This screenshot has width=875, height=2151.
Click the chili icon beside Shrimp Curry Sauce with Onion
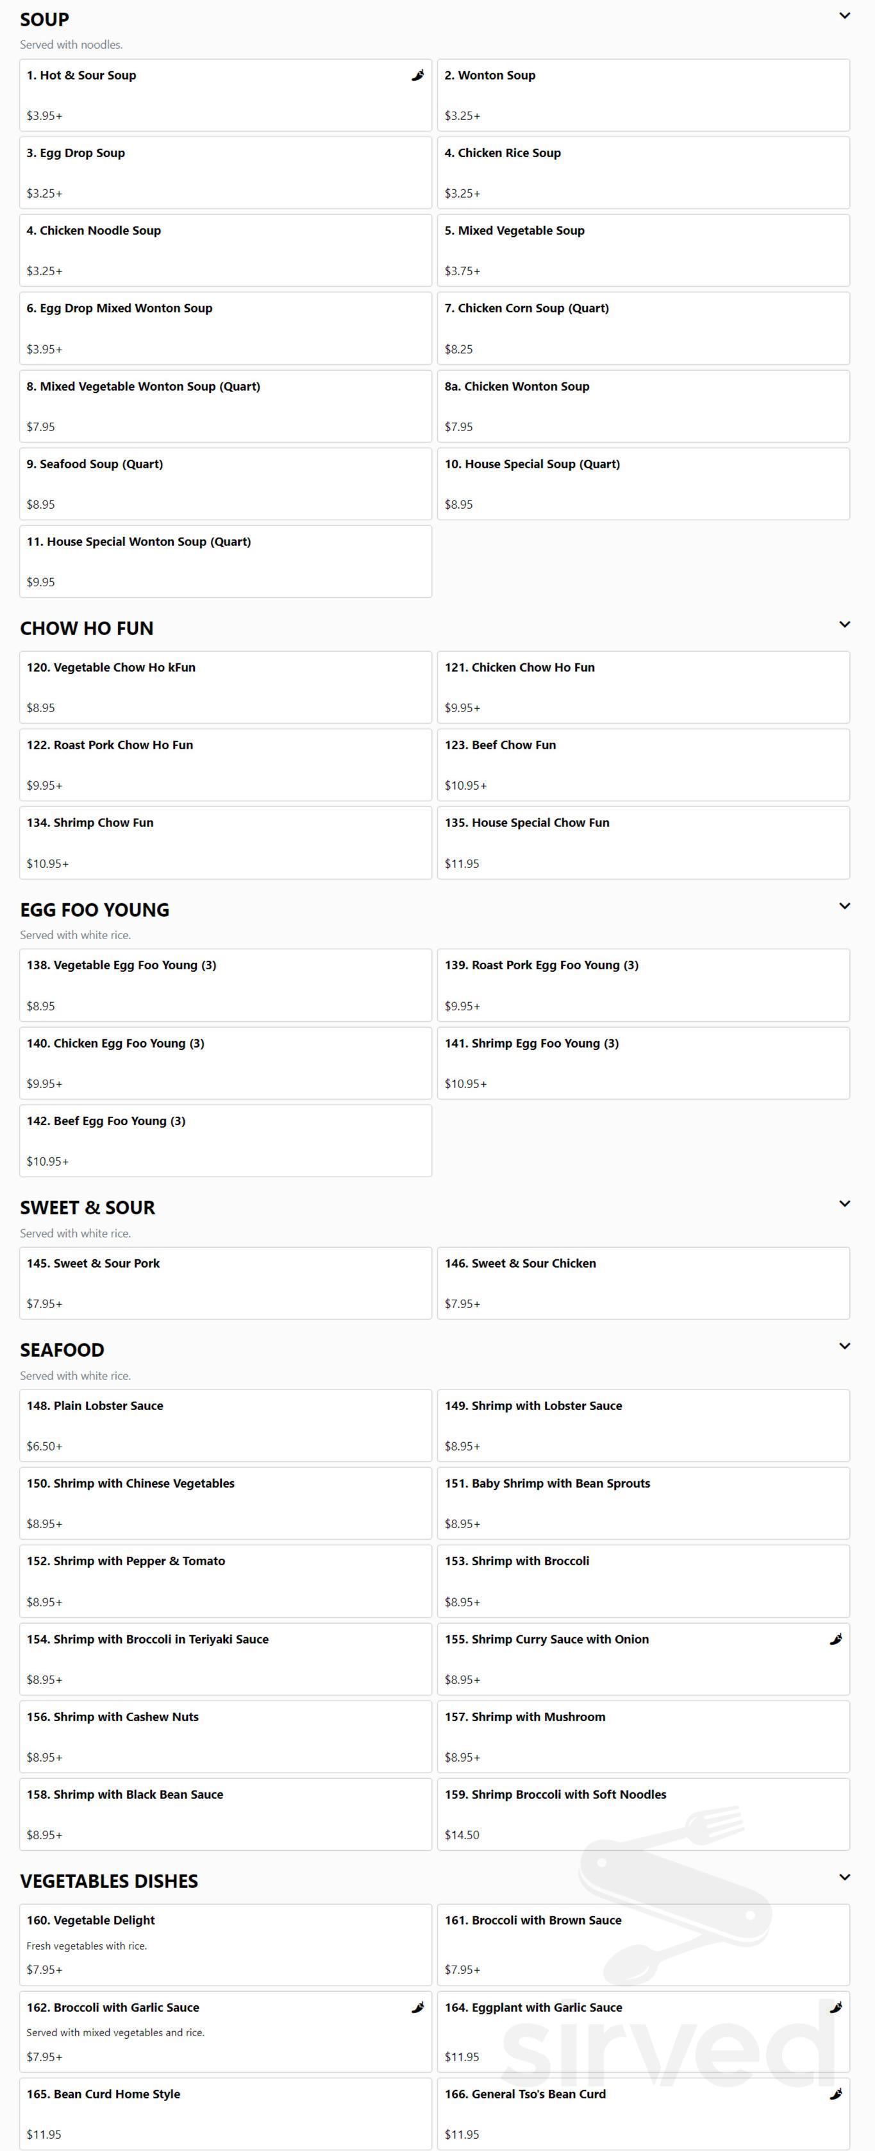(x=836, y=1639)
